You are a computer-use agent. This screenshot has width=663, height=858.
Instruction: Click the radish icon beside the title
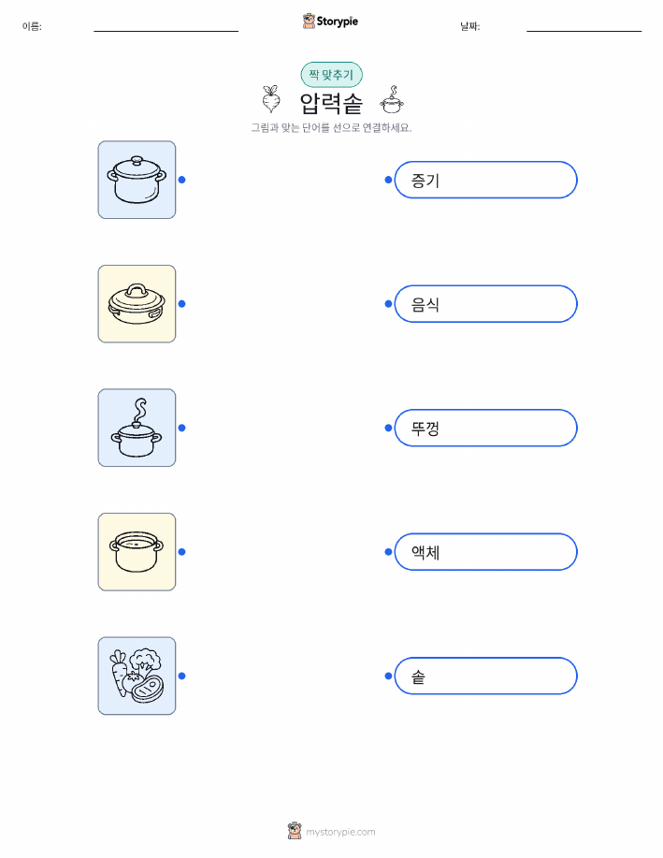click(x=271, y=99)
